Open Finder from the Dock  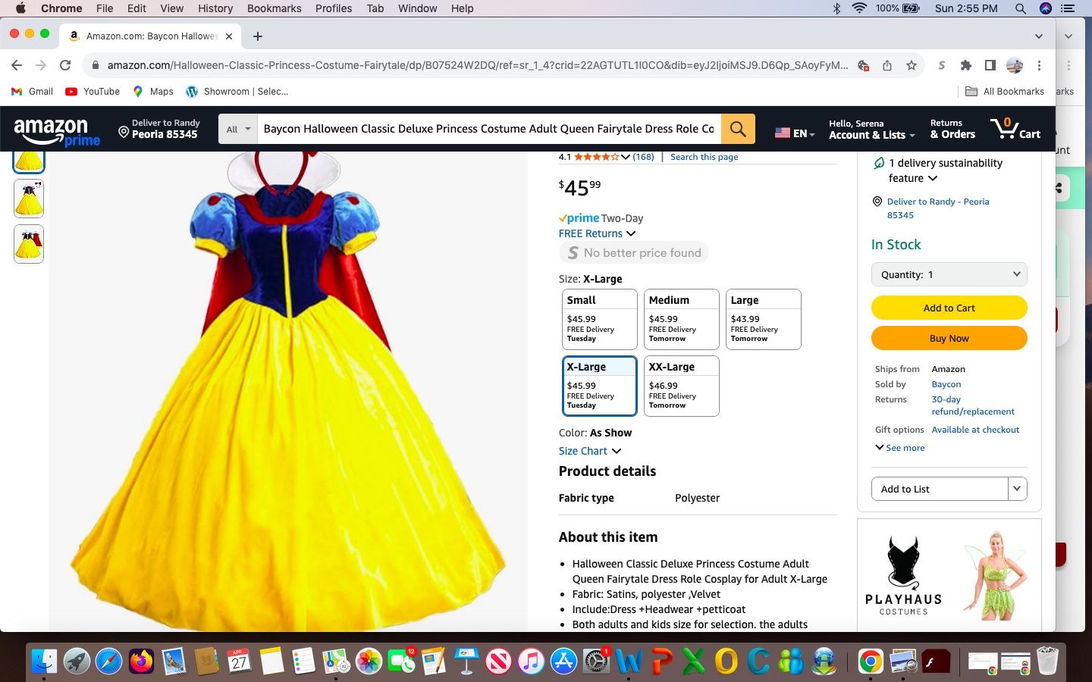tap(44, 661)
